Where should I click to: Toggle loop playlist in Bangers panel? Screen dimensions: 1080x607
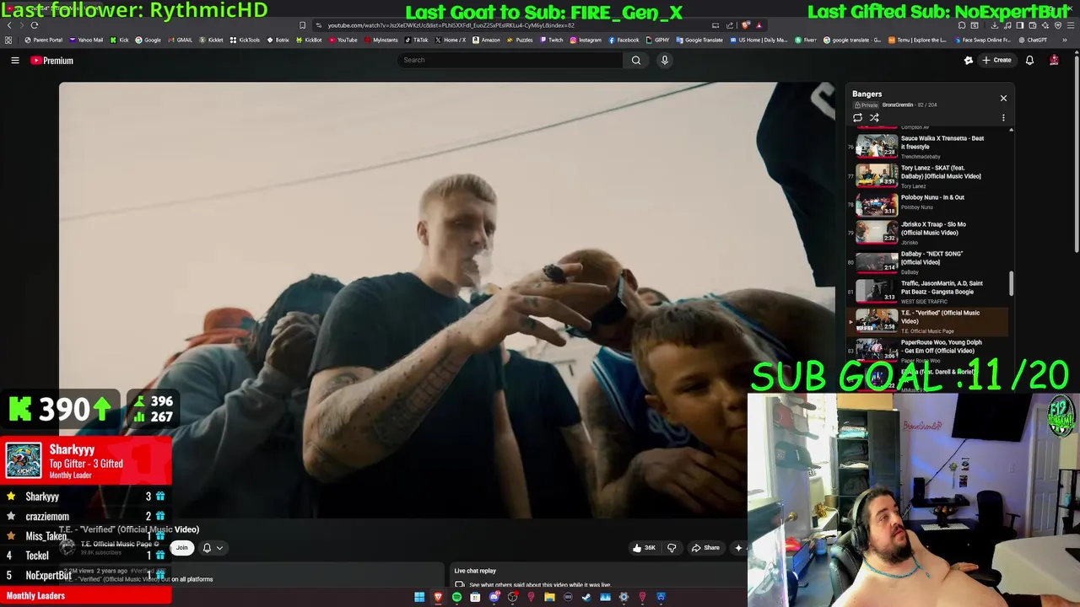[x=857, y=118]
